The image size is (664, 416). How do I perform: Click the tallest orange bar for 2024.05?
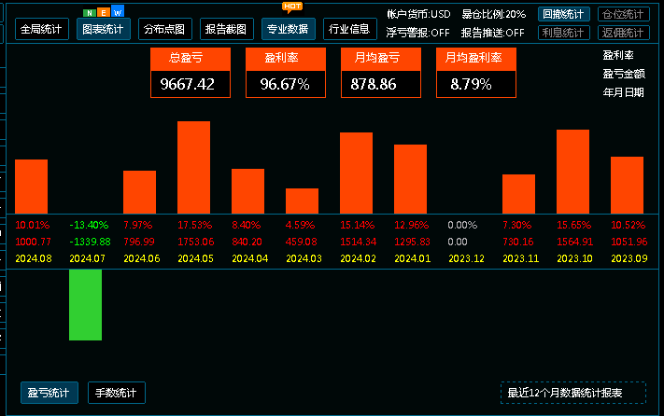[193, 167]
